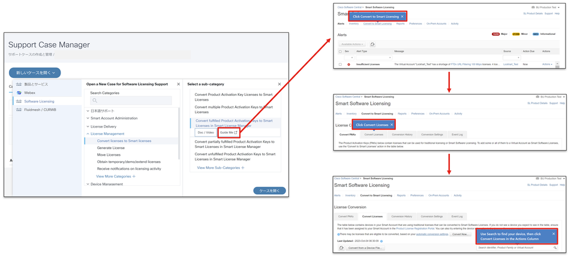Click the Cisco icon beside Software Licensing

click(19, 101)
